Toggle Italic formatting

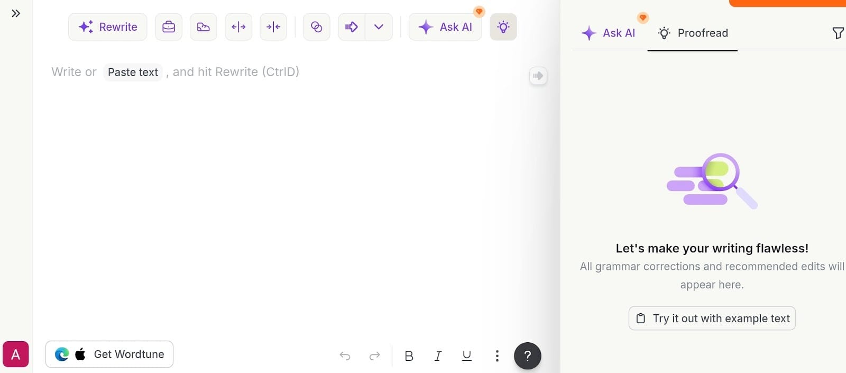[x=438, y=356]
